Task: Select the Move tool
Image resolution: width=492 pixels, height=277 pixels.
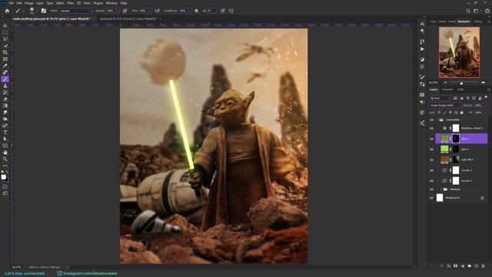Action: pos(5,25)
